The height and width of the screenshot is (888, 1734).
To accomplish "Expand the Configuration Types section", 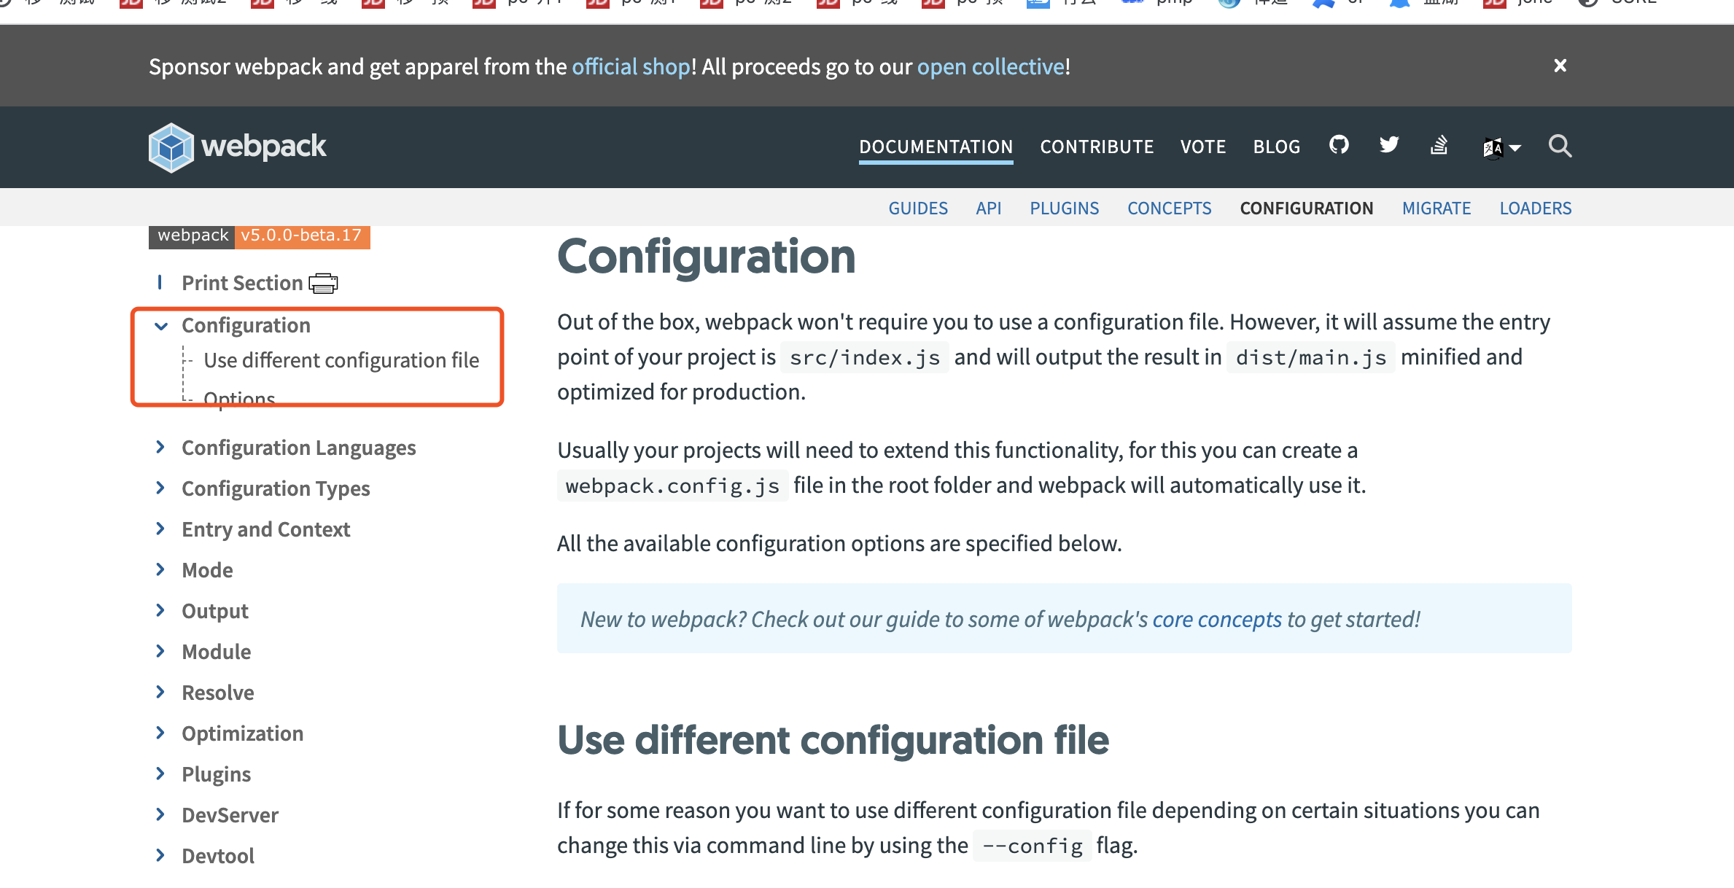I will tap(160, 488).
